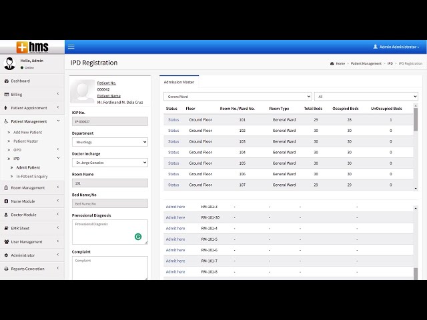
Task: Click the Home breadcrumb dashboard icon
Action: click(332, 63)
